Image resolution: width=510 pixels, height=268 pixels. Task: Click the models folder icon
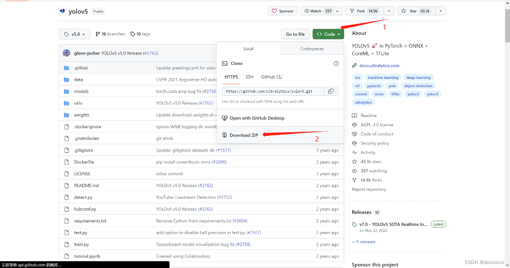click(x=67, y=91)
